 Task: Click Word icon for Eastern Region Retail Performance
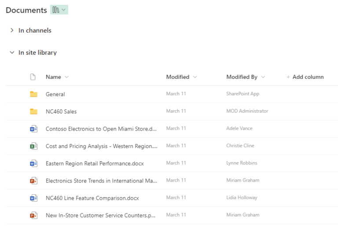tap(33, 163)
